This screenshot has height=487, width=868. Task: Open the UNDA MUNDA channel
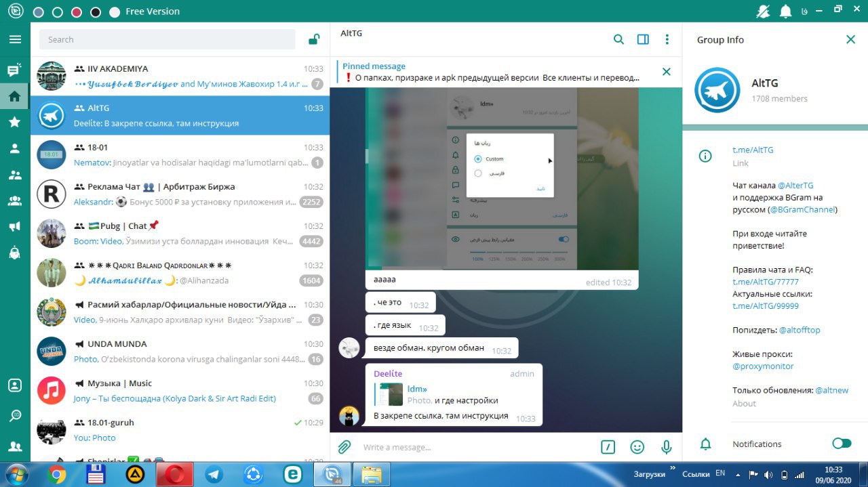[180, 351]
